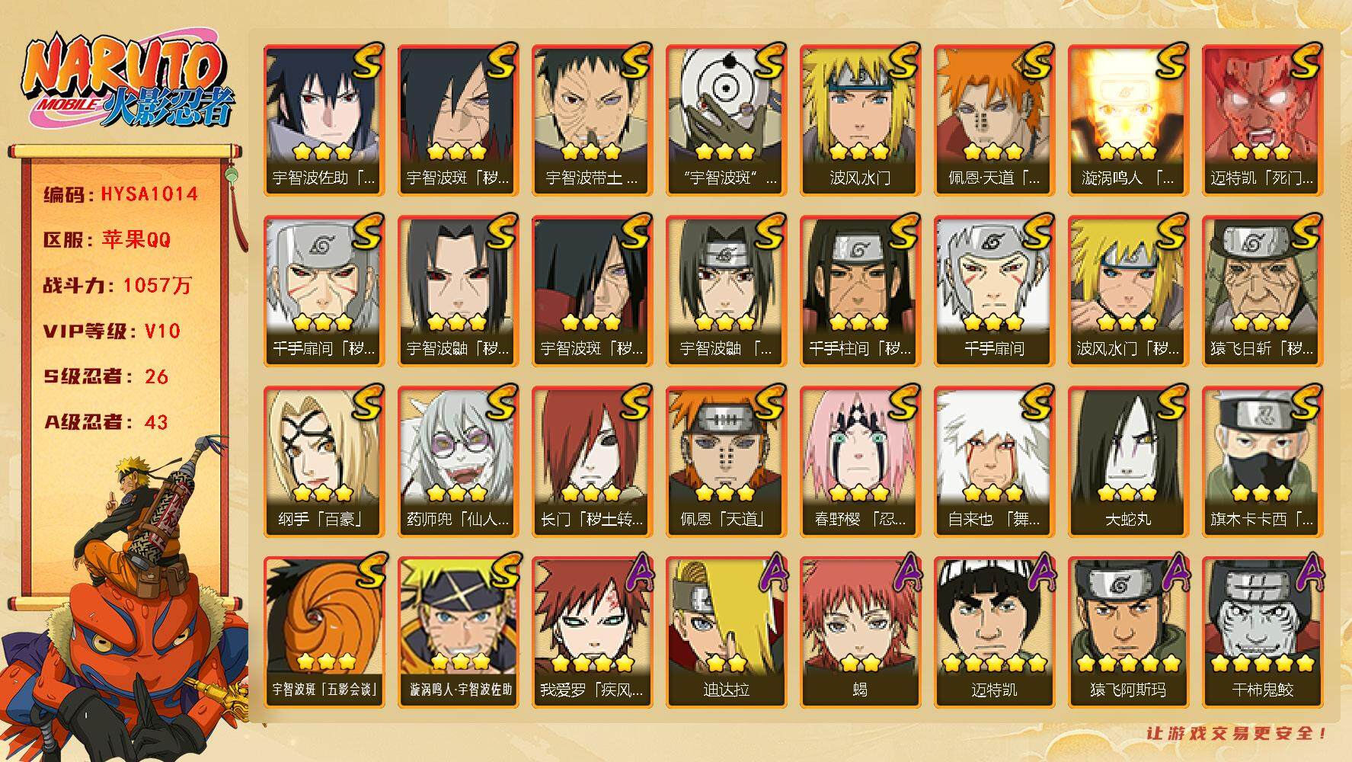This screenshot has width=1352, height=762.
Task: Click the A-rank badge on 迪达拉 card
Action: point(771,573)
